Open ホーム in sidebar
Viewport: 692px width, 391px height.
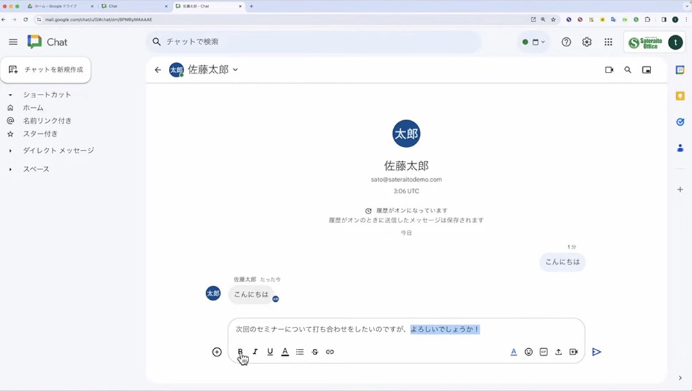33,108
